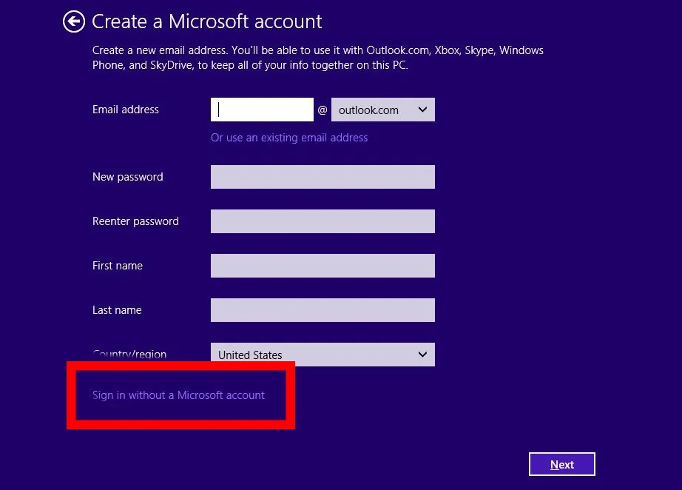Click the 'New password' label
The width and height of the screenshot is (682, 490).
(128, 177)
